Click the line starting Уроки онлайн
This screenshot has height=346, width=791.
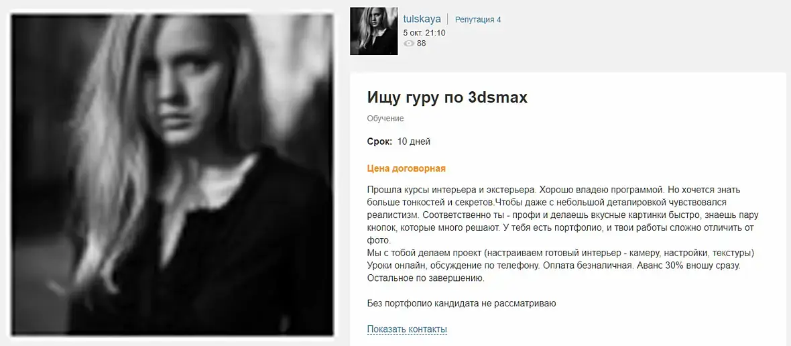click(554, 266)
